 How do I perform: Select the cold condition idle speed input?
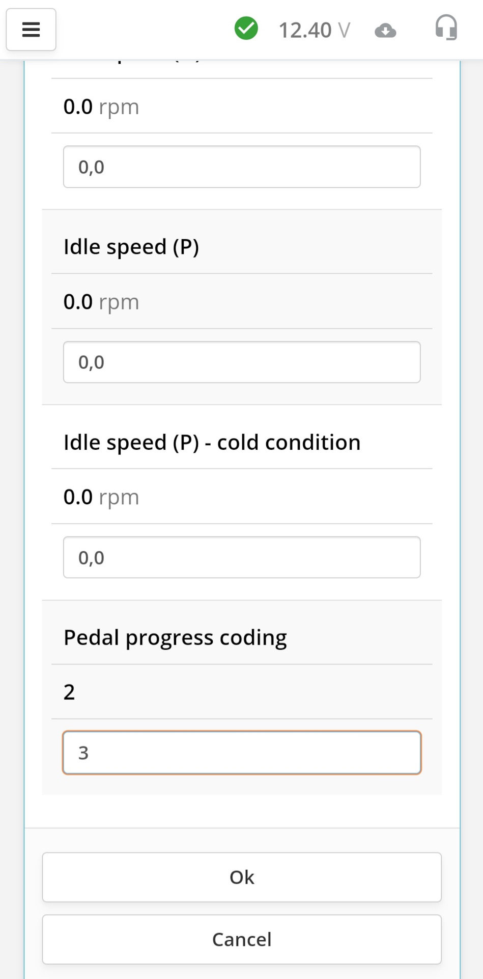(242, 557)
